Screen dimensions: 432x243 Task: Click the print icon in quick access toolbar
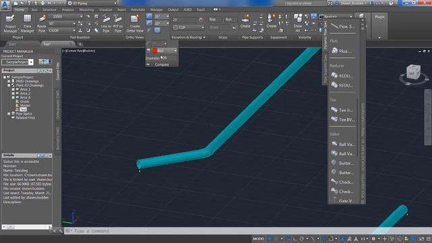pyautogui.click(x=43, y=3)
